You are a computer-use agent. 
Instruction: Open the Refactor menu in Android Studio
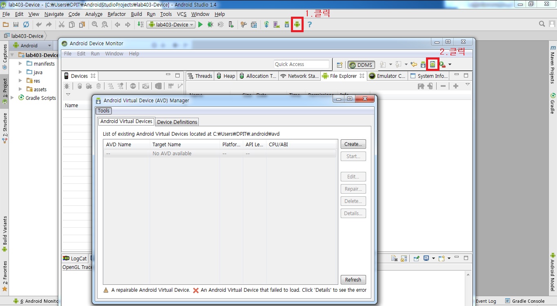click(117, 14)
